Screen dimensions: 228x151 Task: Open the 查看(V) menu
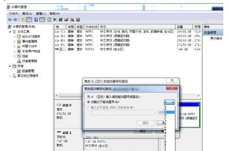tap(41, 14)
